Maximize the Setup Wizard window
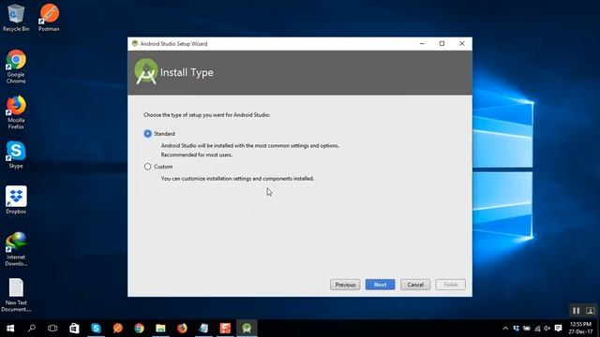 442,44
